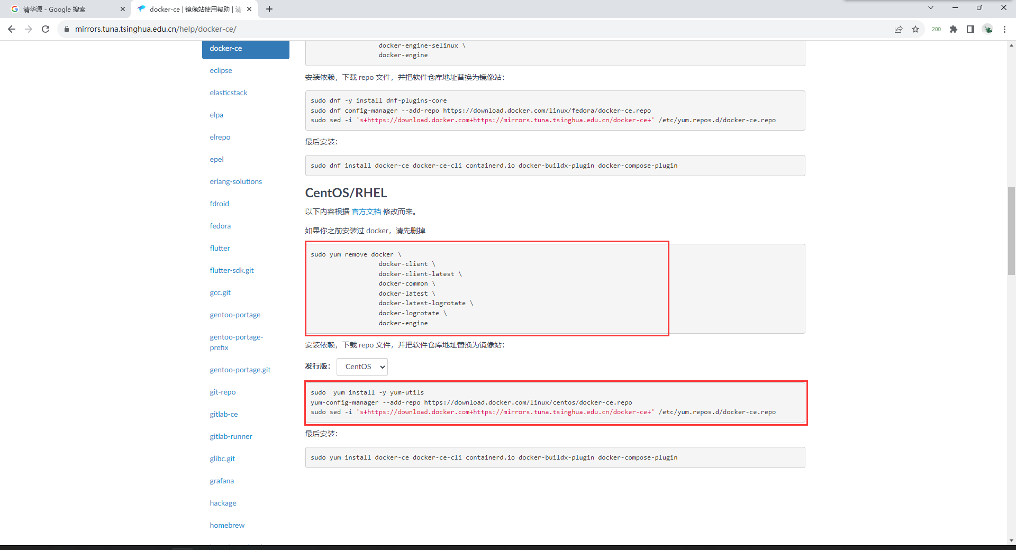Open gitlab-runner mirror help
The width and height of the screenshot is (1016, 550).
(x=231, y=436)
